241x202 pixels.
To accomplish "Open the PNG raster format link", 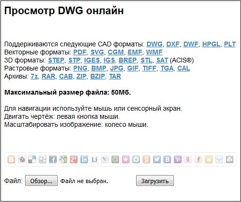I will 80,68.
